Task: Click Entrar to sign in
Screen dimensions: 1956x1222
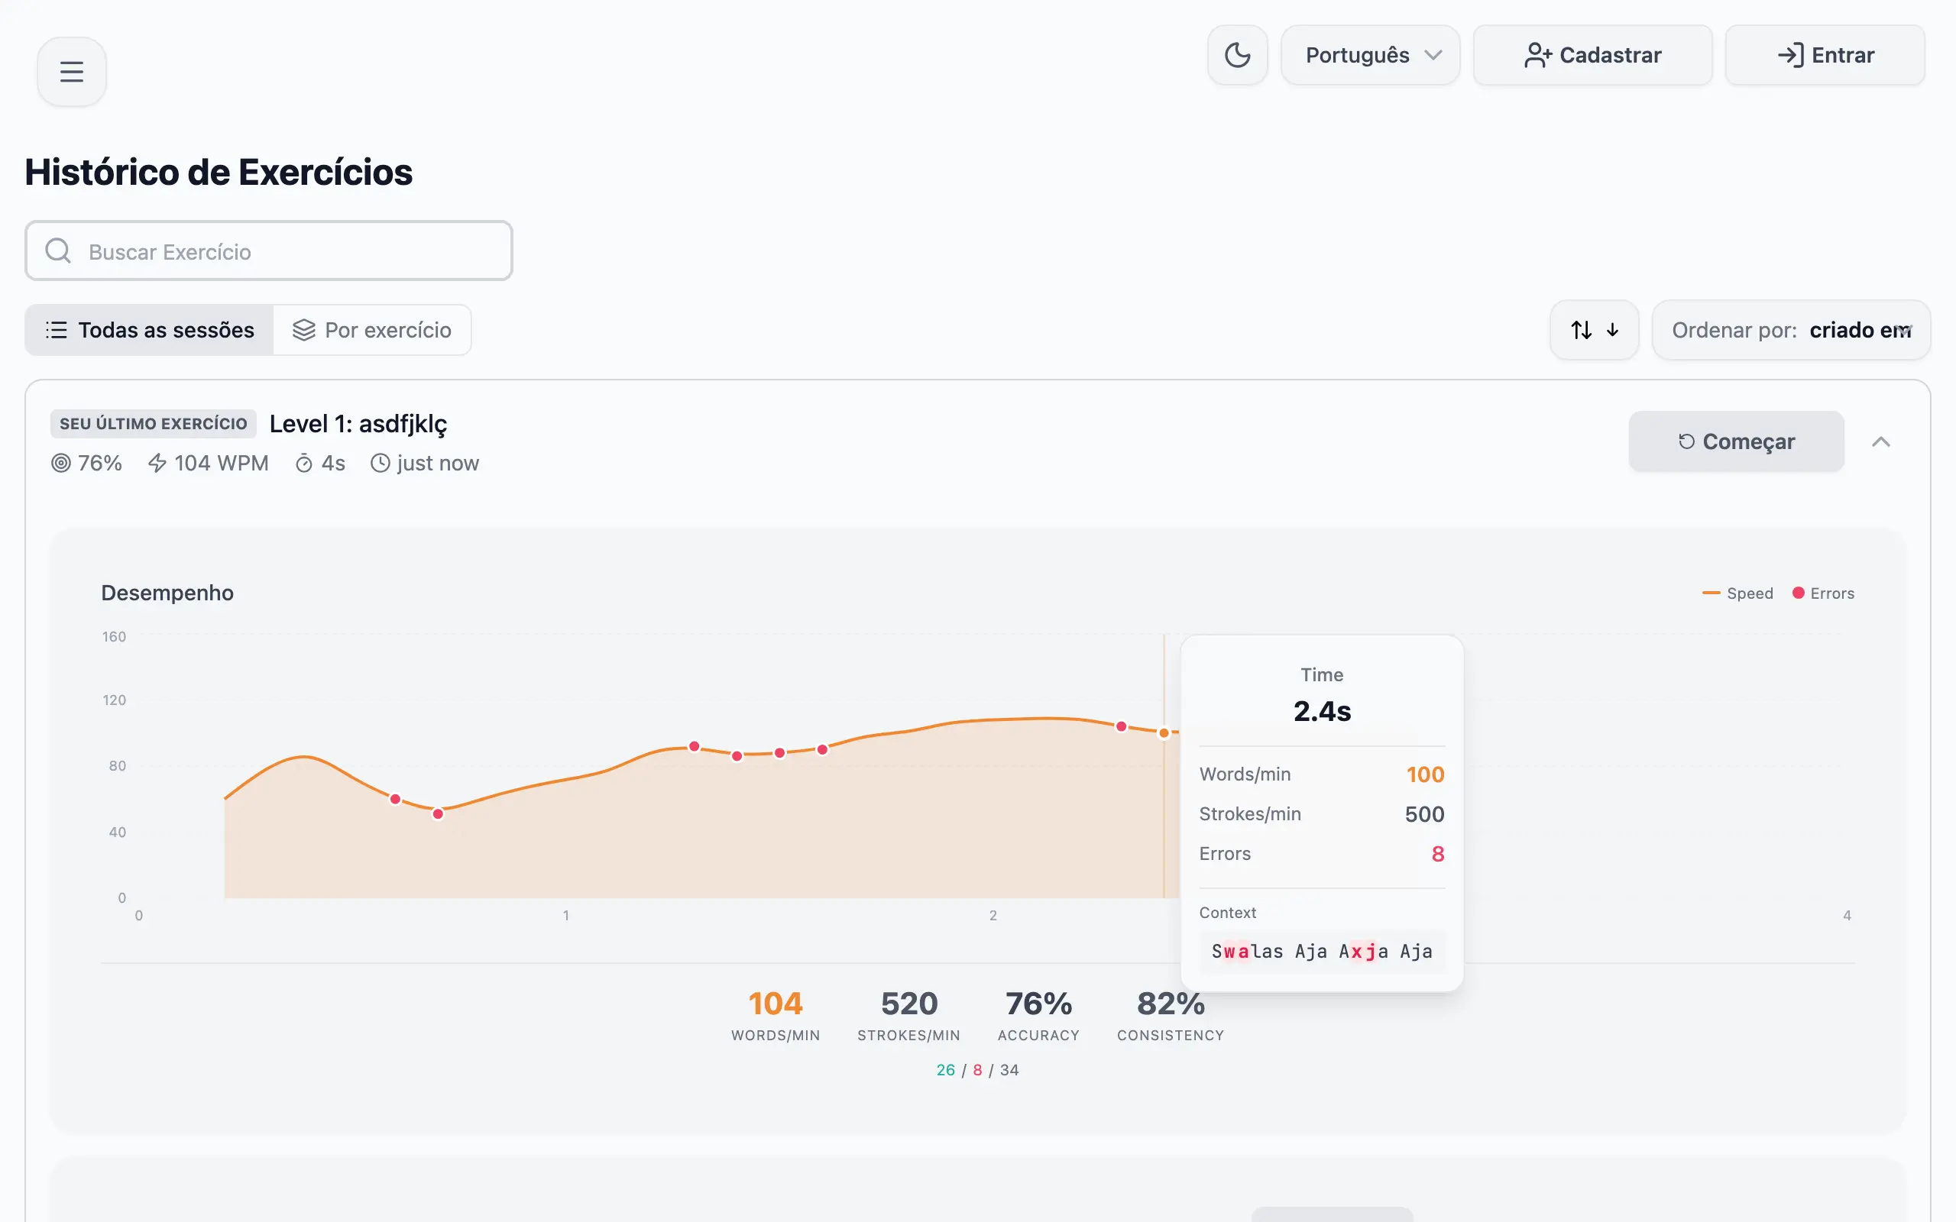Action: pyautogui.click(x=1825, y=55)
